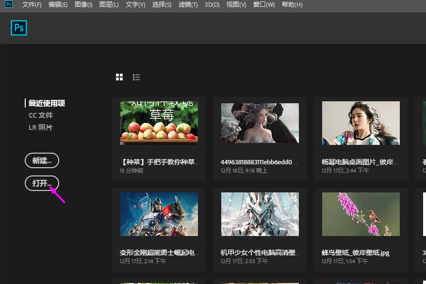Screen dimensions: 426x284
Task: Select the LR 照片 tab
Action: coord(41,127)
